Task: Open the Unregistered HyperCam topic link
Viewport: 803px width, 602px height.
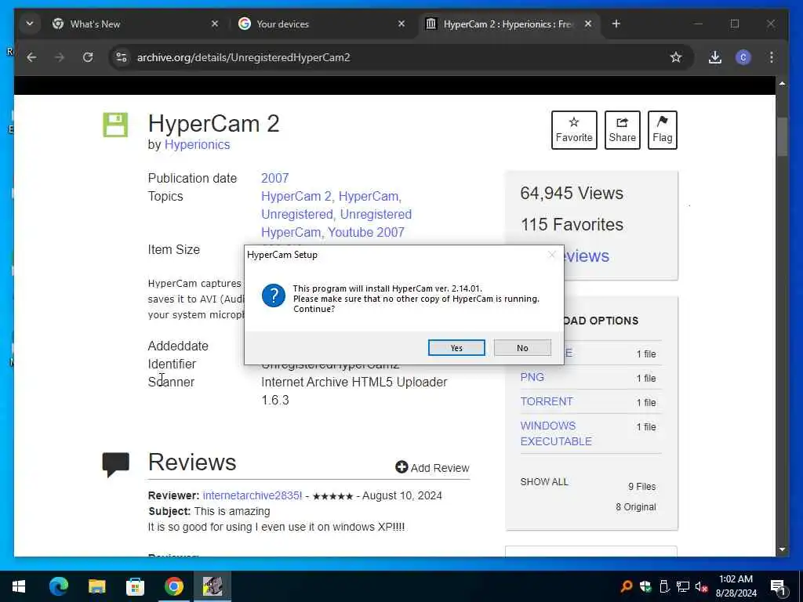Action: (336, 223)
